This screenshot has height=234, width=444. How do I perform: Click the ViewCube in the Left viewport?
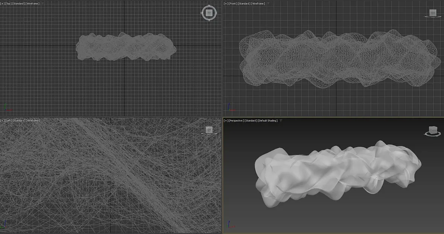[x=209, y=130]
